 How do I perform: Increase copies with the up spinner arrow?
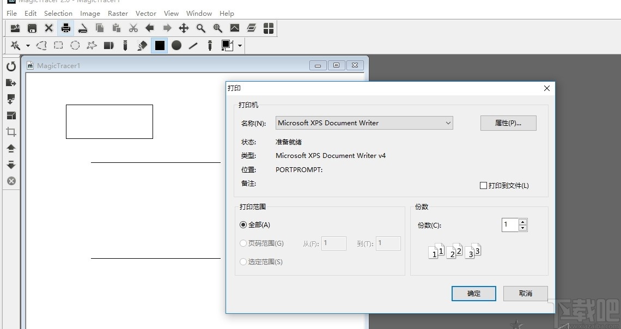tap(523, 222)
